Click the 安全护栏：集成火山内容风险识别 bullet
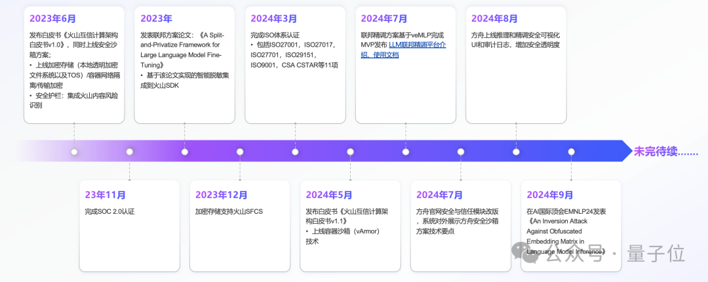Viewport: 708px width, 282px height. pos(75,100)
